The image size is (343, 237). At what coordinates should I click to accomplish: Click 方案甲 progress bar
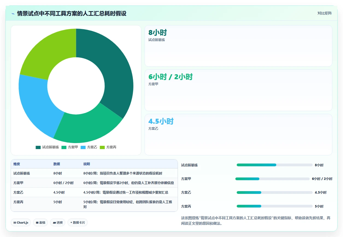[x=272, y=179]
